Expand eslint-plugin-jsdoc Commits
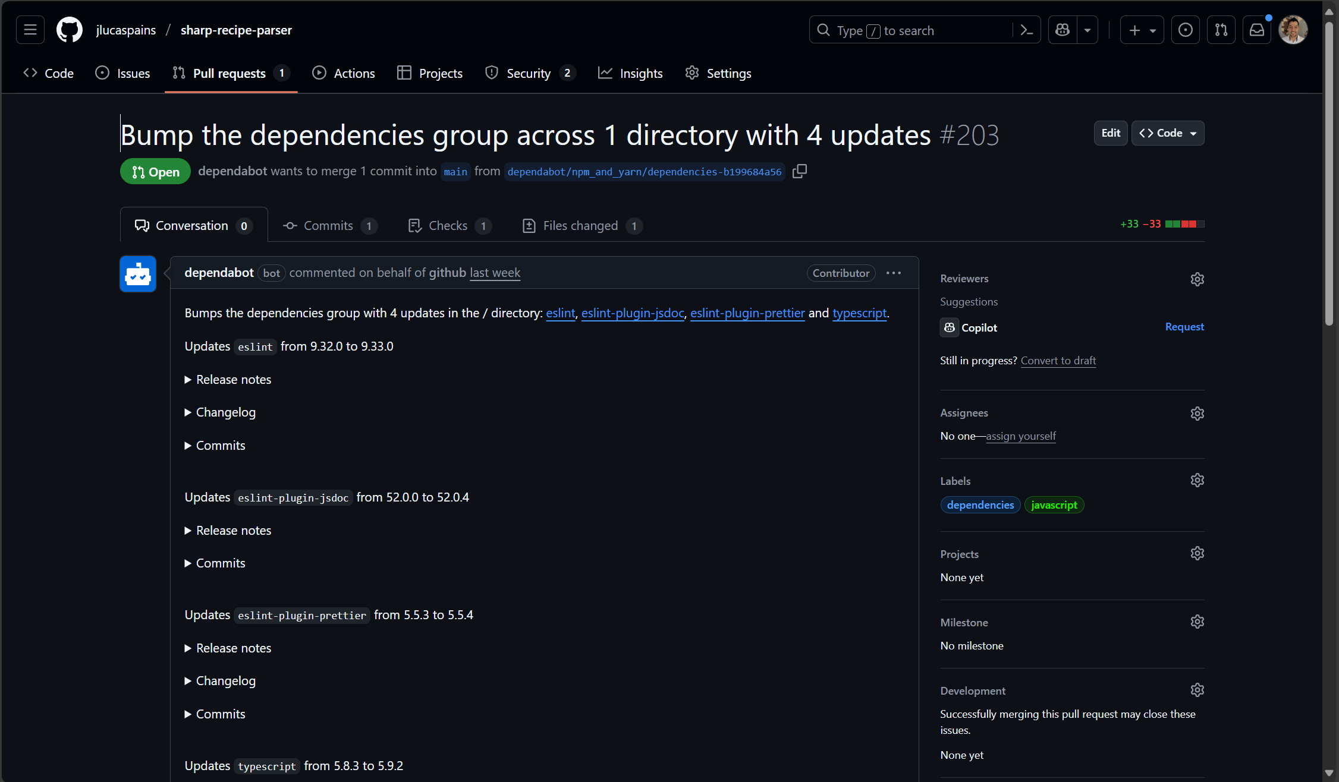Viewport: 1339px width, 782px height. coord(215,563)
